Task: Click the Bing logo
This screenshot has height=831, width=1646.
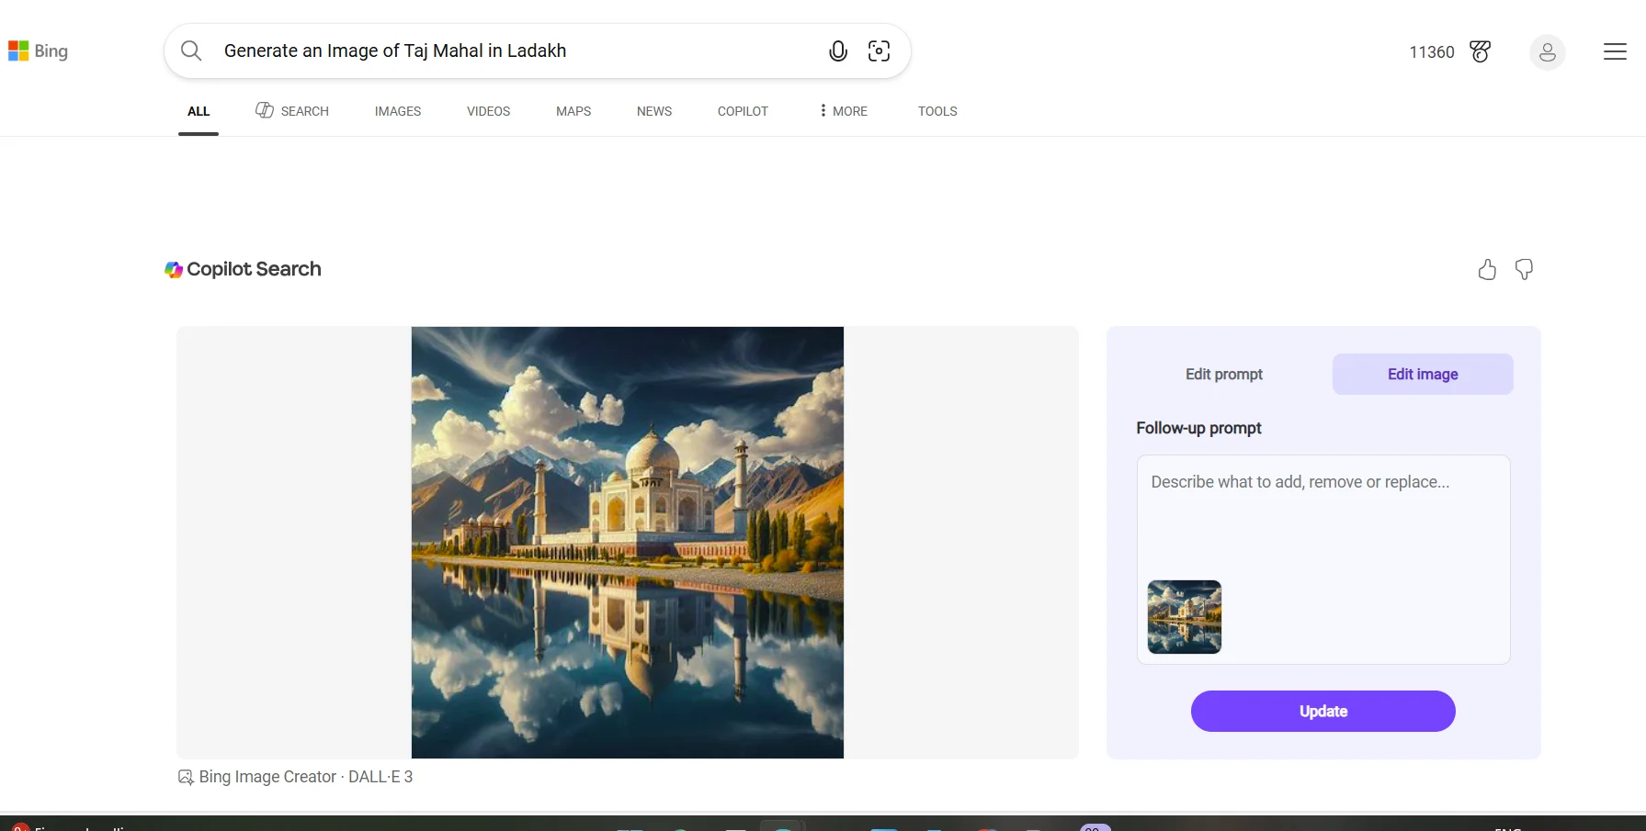Action: tap(38, 51)
